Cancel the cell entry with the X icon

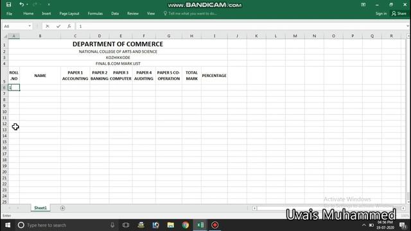point(48,26)
